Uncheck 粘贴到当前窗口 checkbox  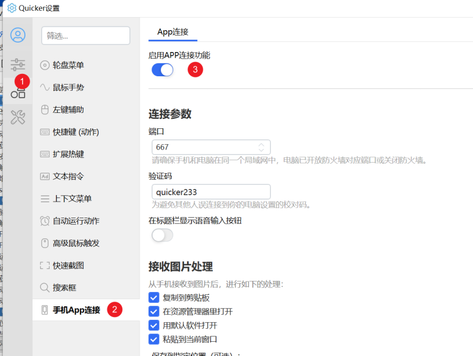154,339
